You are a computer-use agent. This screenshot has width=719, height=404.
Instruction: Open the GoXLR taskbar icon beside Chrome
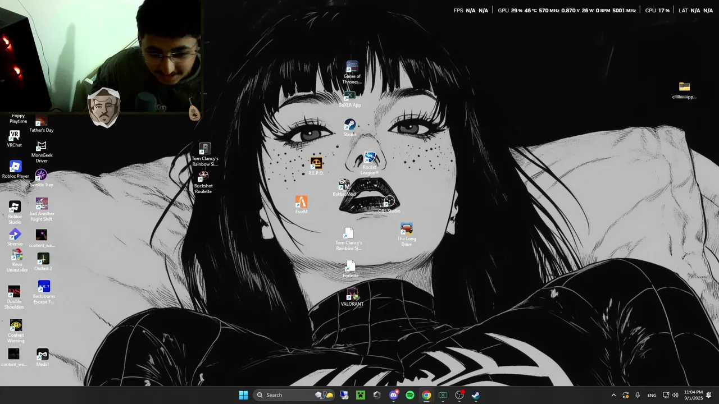pos(443,395)
